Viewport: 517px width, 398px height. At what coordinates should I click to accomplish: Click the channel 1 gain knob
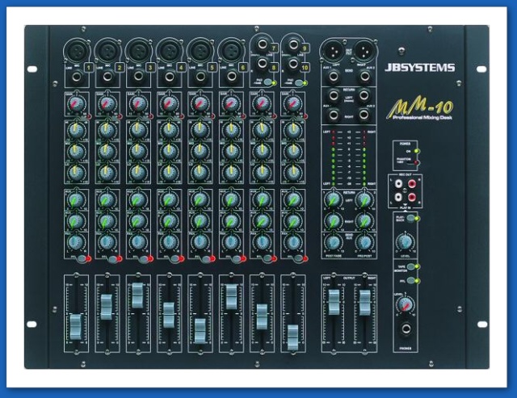(x=75, y=104)
